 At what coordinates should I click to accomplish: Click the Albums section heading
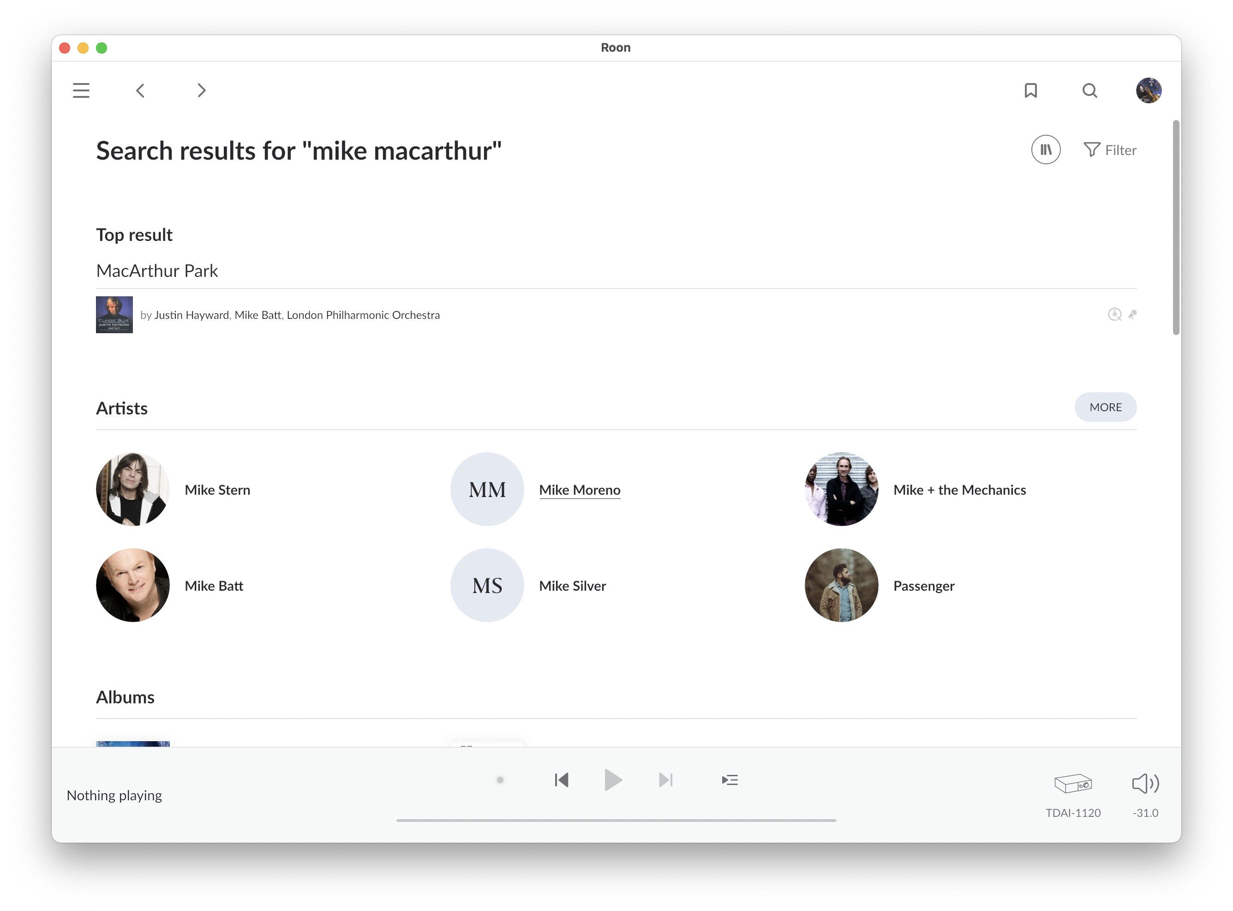tap(125, 698)
